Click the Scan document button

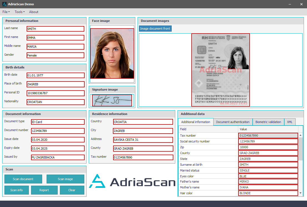[23, 179]
